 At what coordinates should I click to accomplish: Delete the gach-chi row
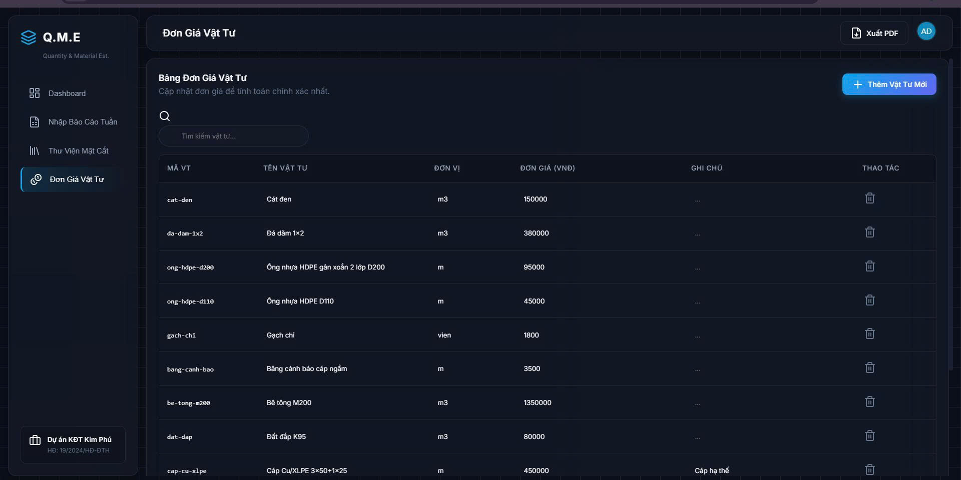coord(870,334)
